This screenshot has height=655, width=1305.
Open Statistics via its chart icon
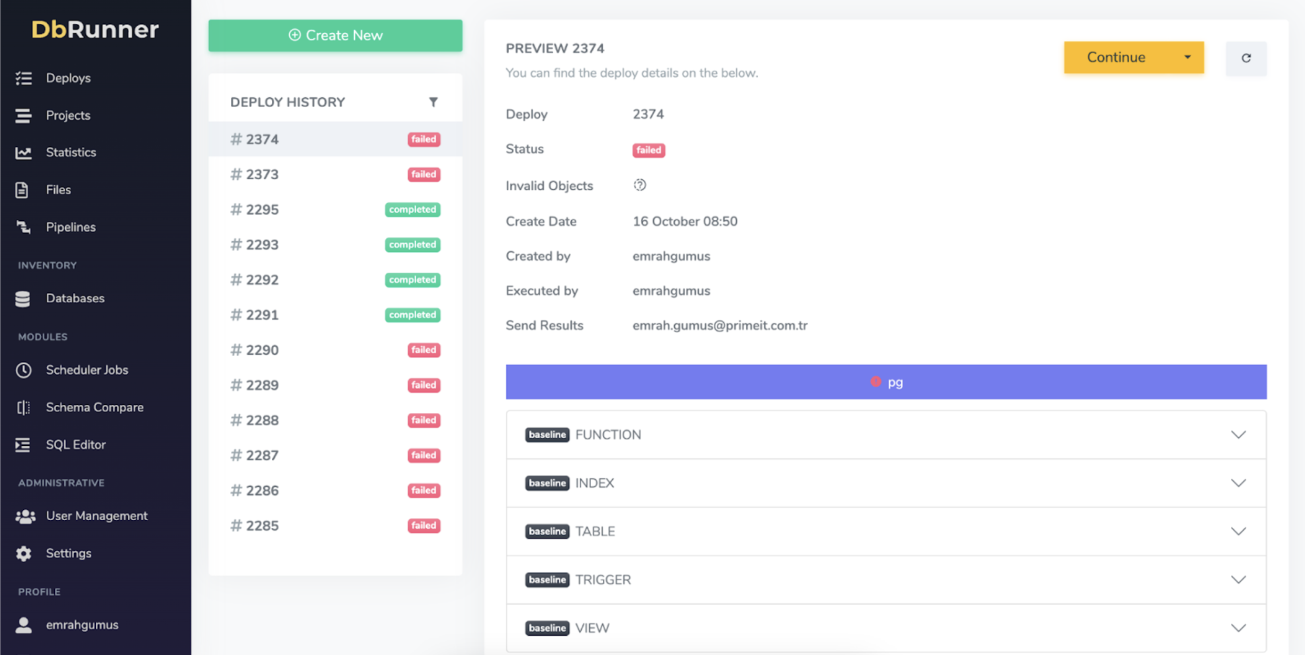[24, 153]
